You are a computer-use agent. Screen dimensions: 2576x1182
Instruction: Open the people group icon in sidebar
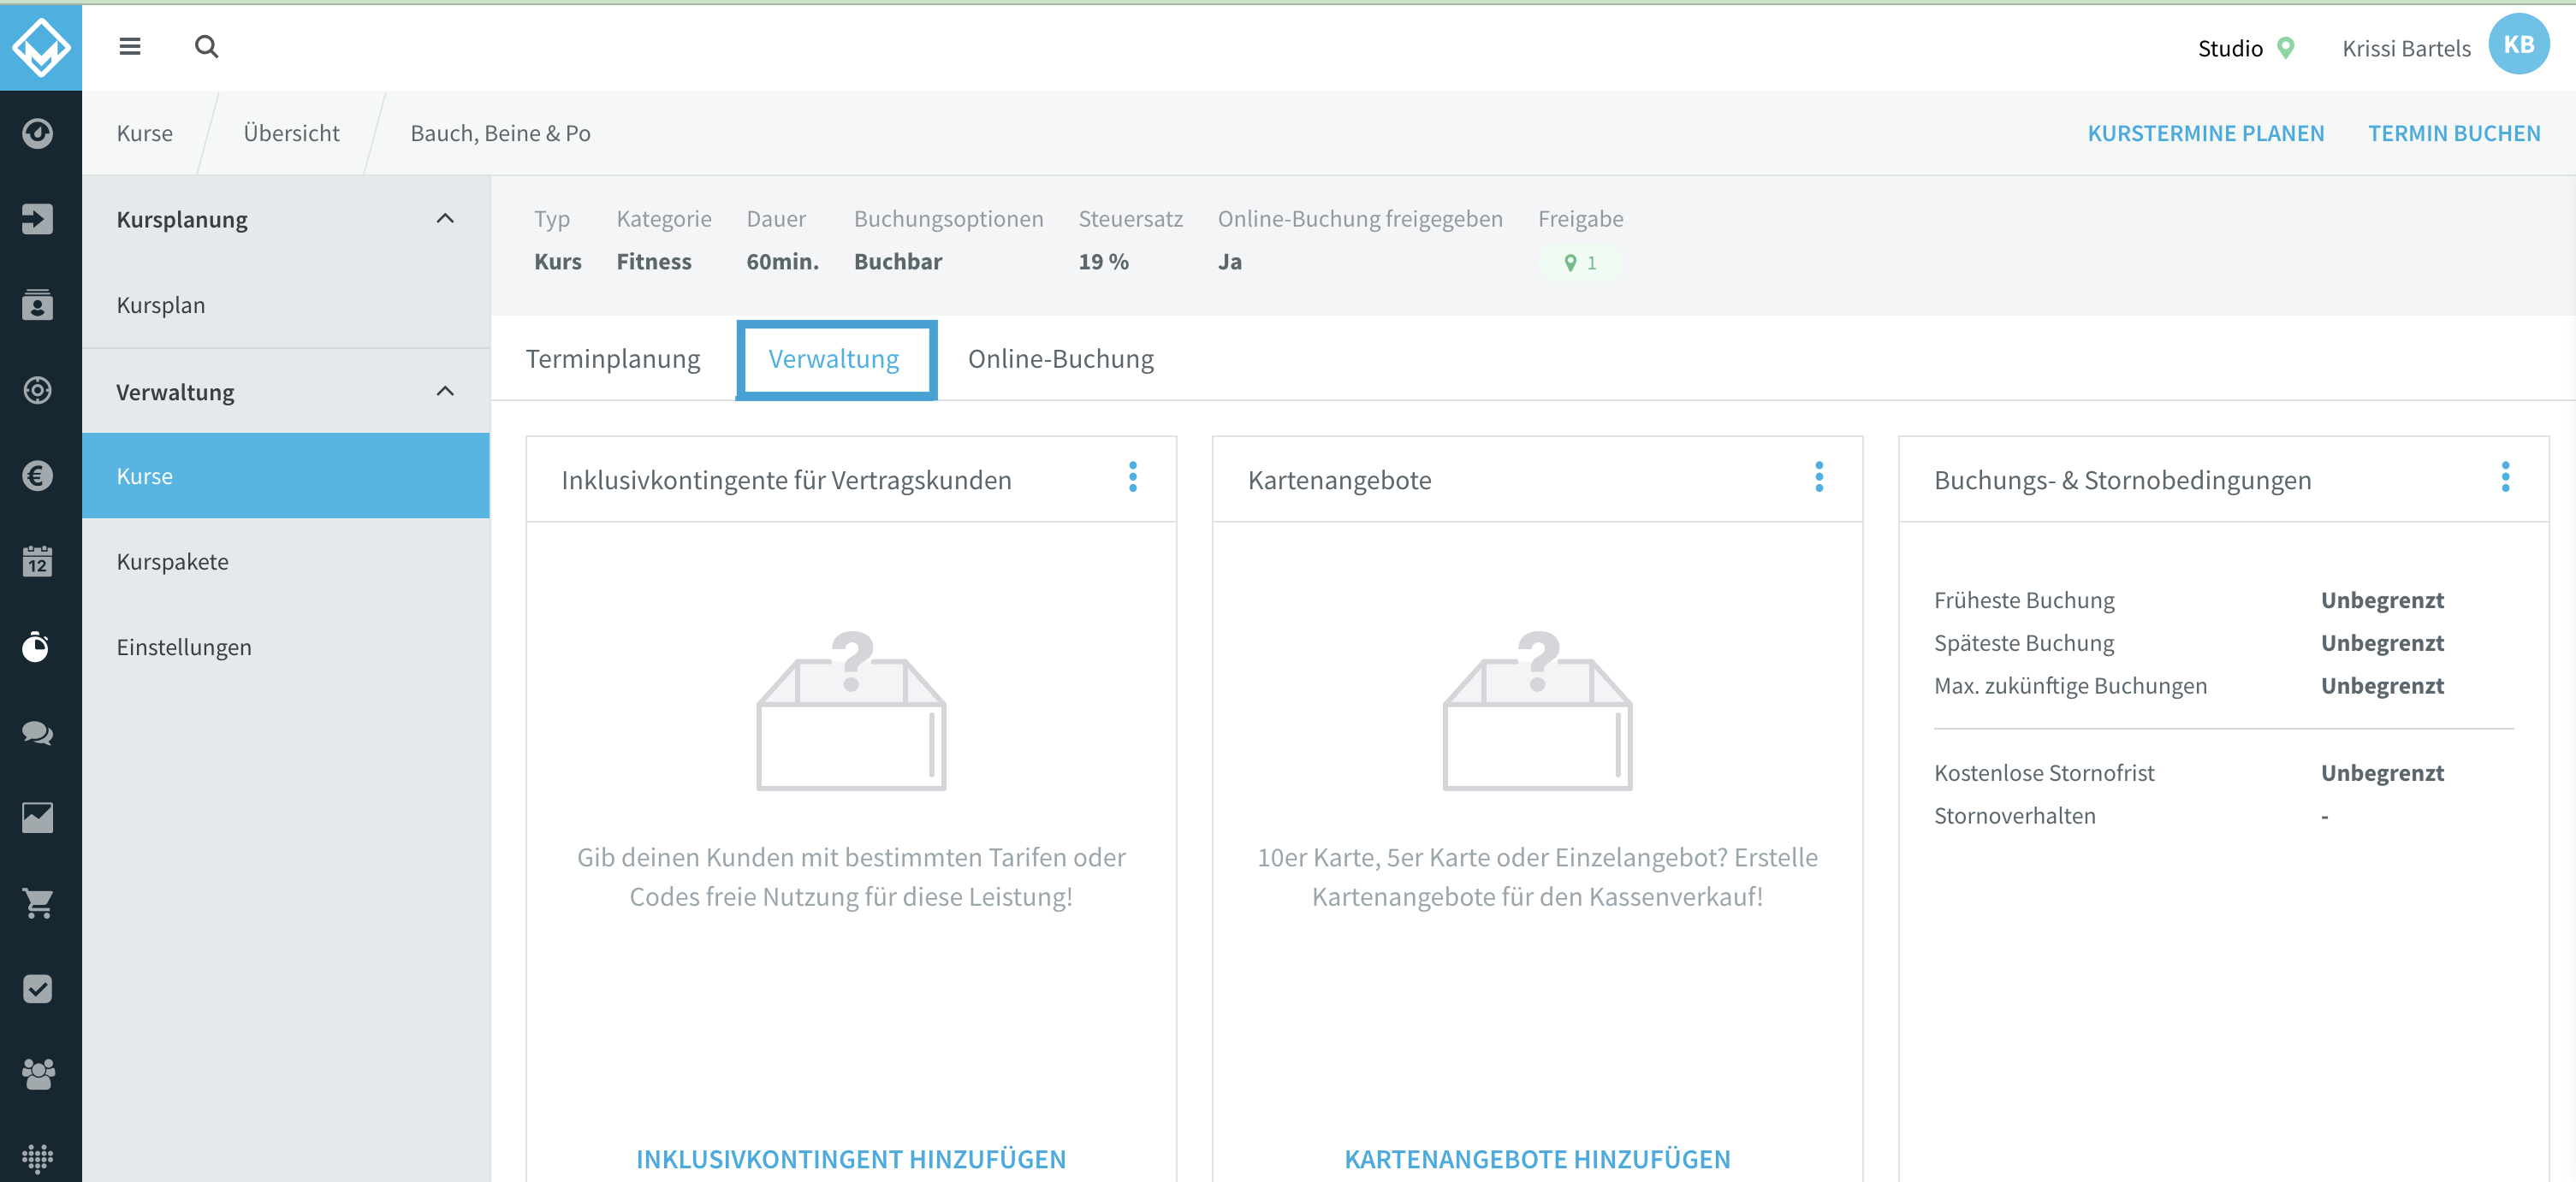[x=38, y=1074]
